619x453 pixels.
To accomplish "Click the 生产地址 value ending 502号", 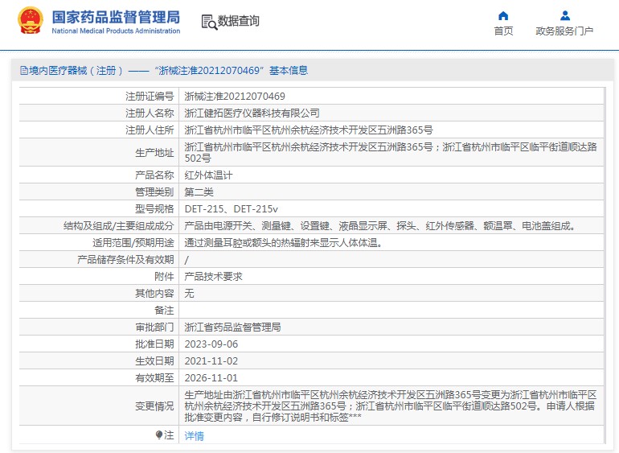I will tap(391, 152).
